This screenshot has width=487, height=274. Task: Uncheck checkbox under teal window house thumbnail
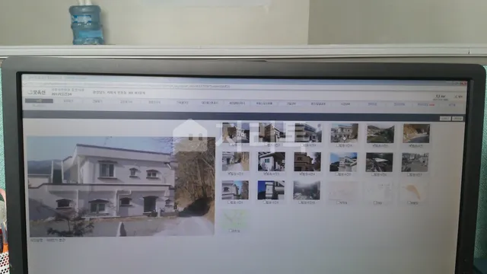pyautogui.click(x=266, y=174)
